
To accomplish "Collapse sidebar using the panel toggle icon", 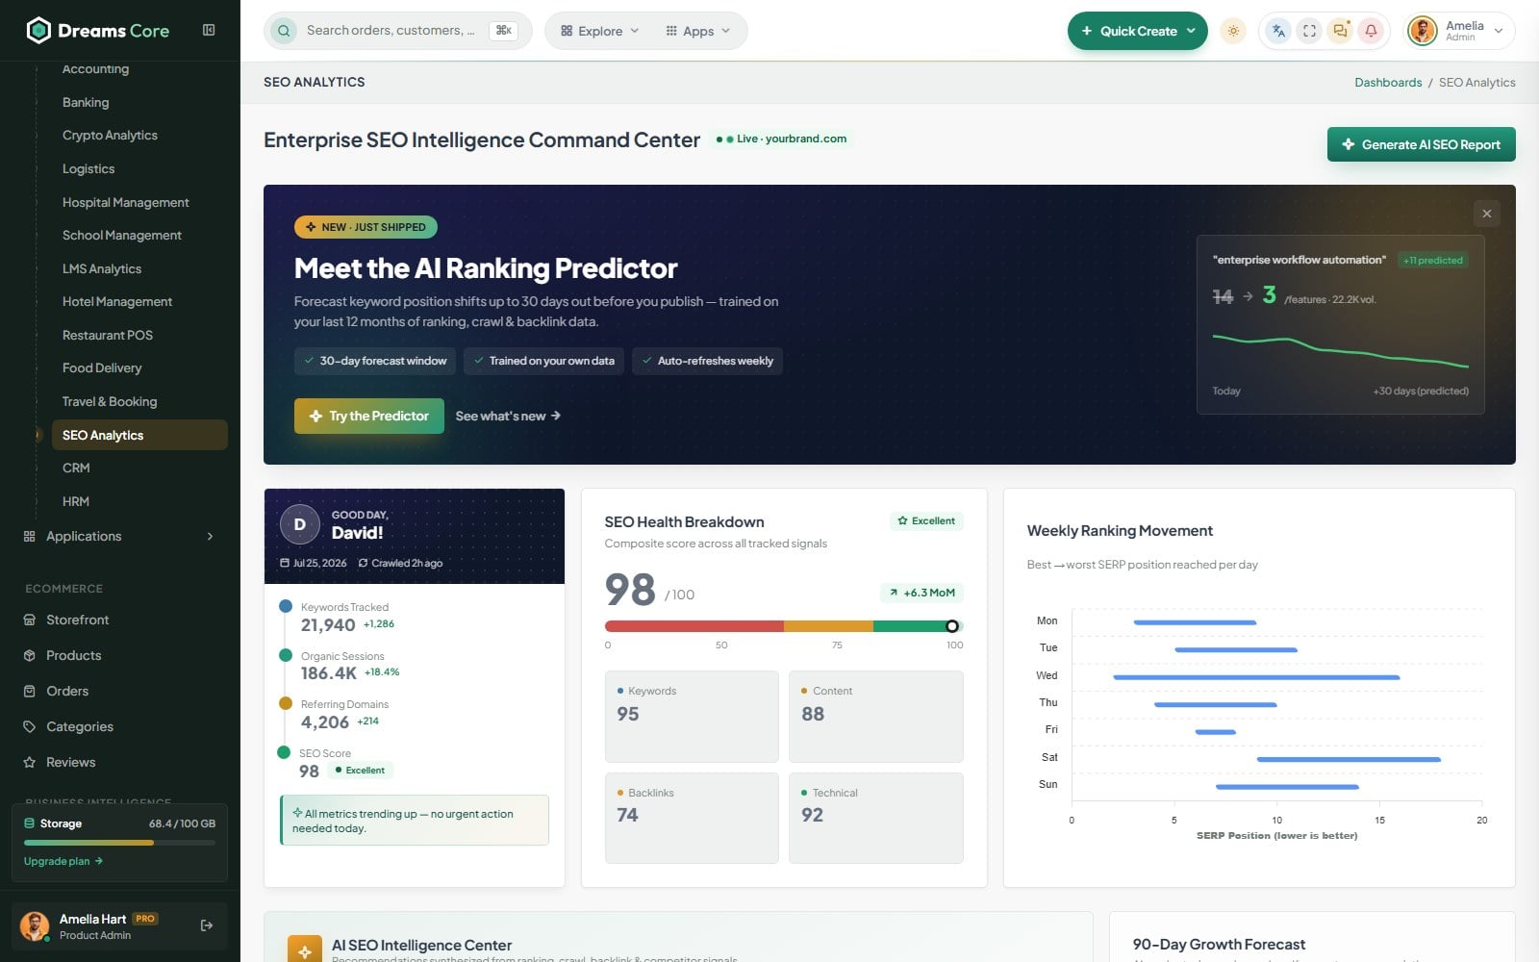I will [209, 30].
